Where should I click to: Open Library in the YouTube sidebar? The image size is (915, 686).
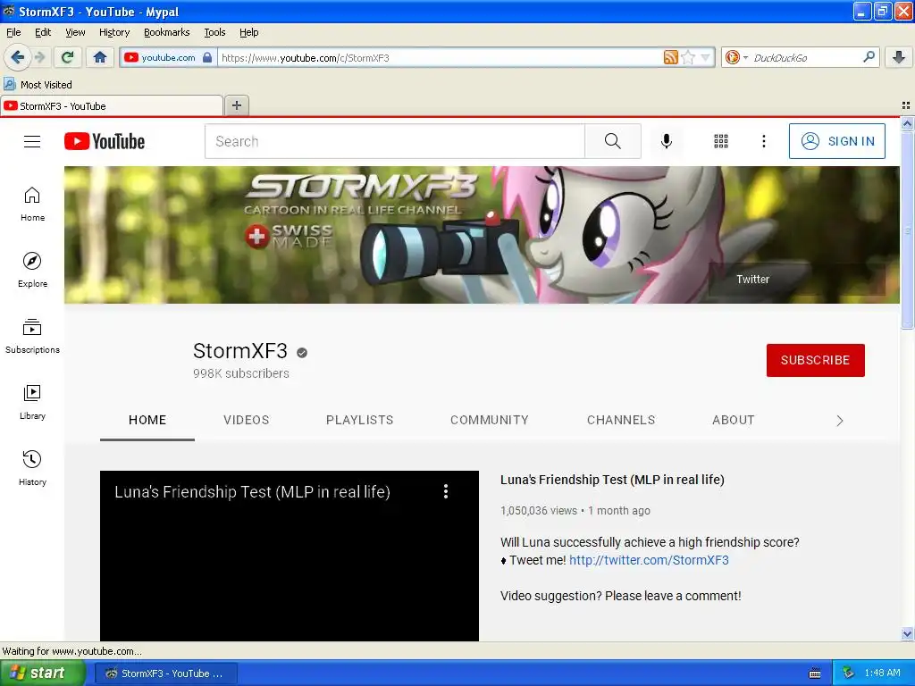tap(32, 402)
